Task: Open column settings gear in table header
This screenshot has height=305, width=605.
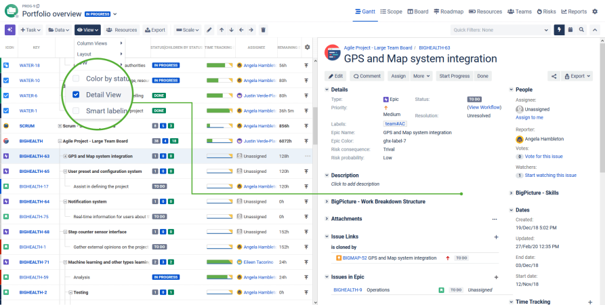Action: pos(307,47)
